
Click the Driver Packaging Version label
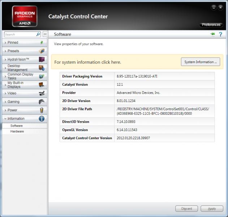click(x=82, y=76)
